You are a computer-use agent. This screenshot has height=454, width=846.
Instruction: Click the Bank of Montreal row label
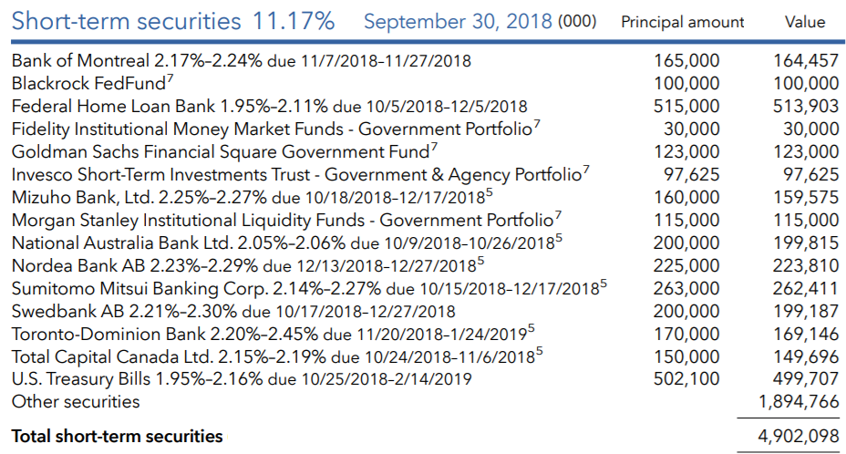pyautogui.click(x=242, y=60)
